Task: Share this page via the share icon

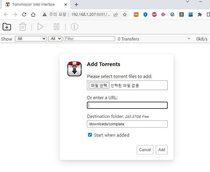Action: point(116,14)
